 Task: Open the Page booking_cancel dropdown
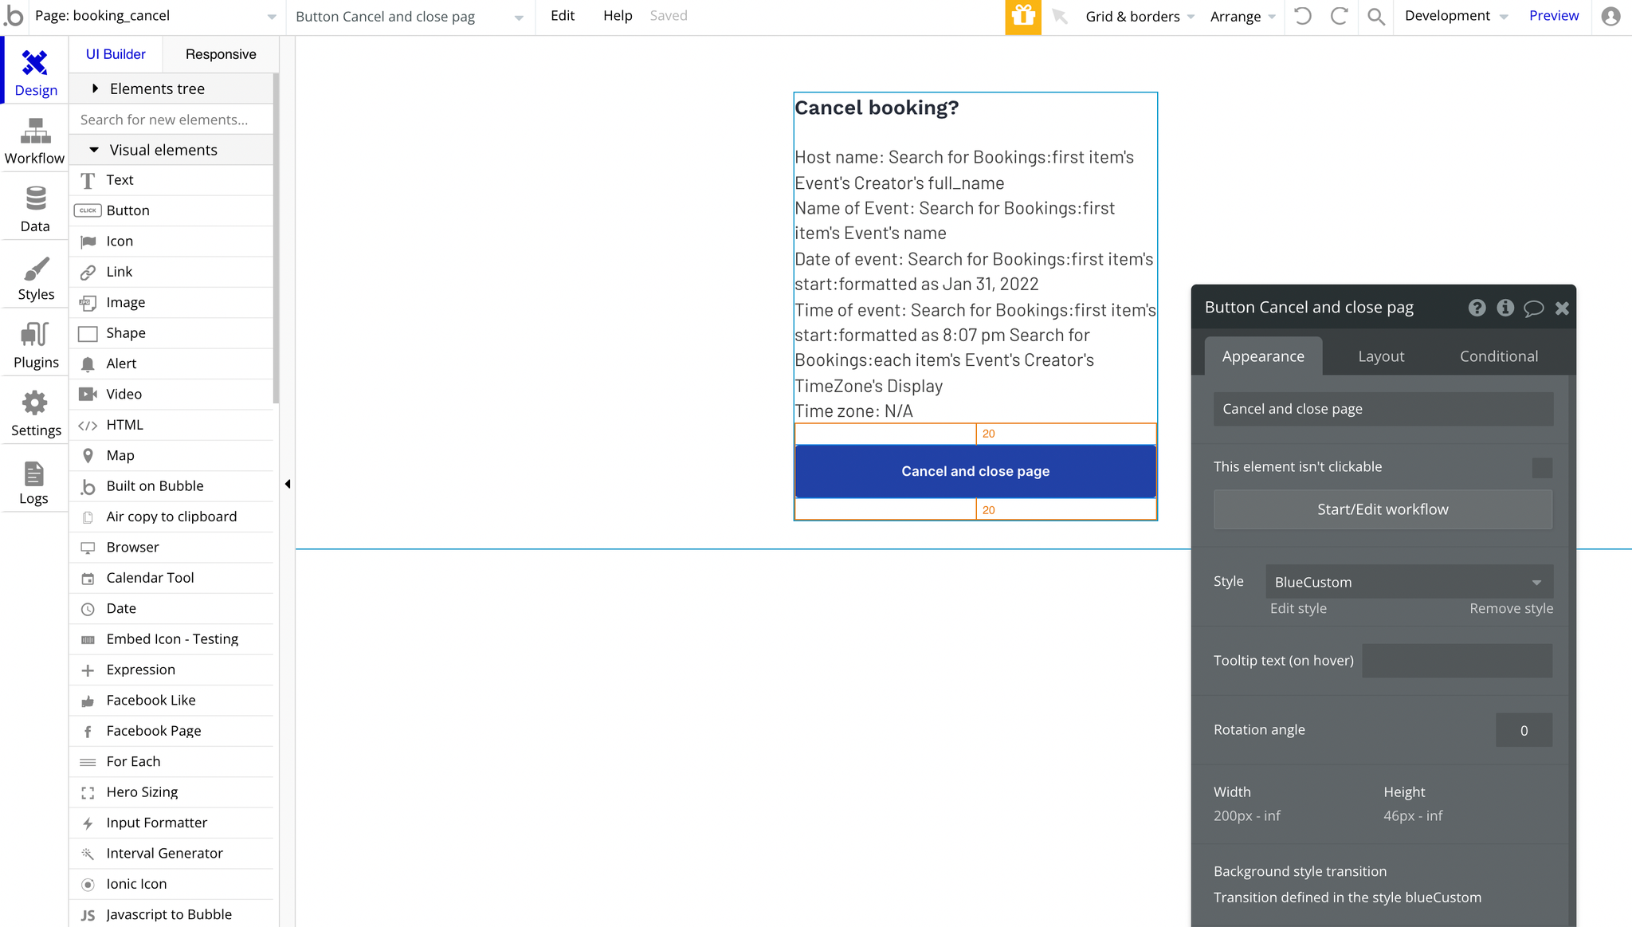click(155, 16)
